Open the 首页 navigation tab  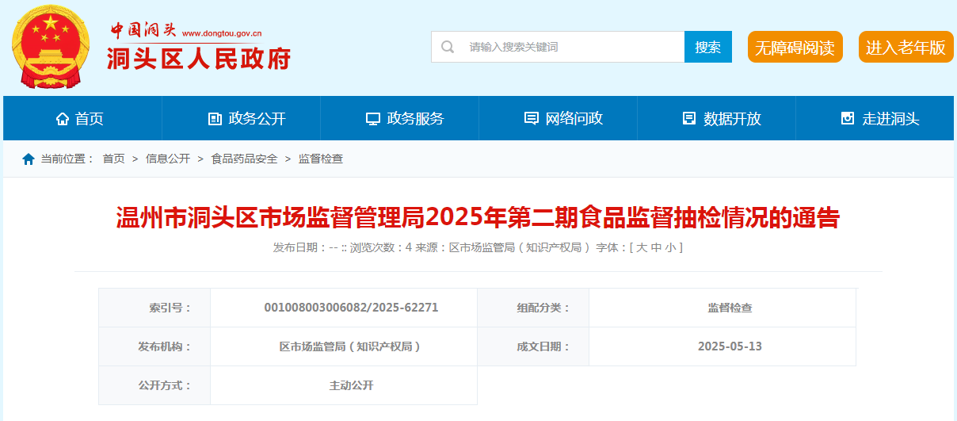(82, 118)
